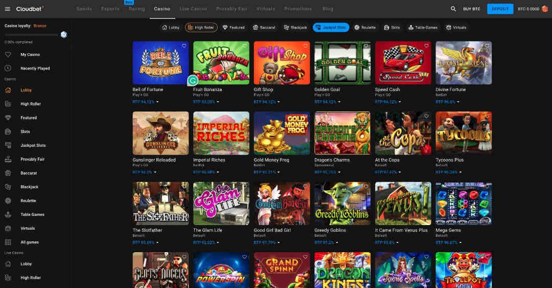Screen dimensions: 552x288
Task: Click the casino loyalty progress bar
Action: 31,35
